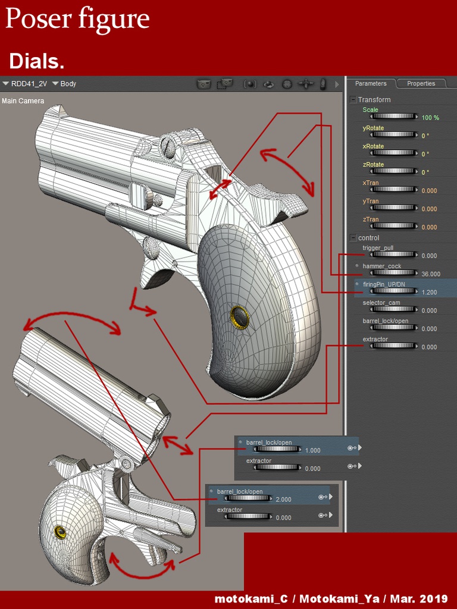Click keyframe icon on extractor row below 2.000 dial

coord(323,516)
